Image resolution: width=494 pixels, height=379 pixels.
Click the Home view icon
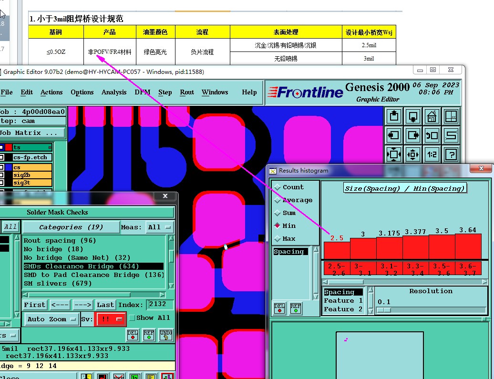click(x=432, y=116)
